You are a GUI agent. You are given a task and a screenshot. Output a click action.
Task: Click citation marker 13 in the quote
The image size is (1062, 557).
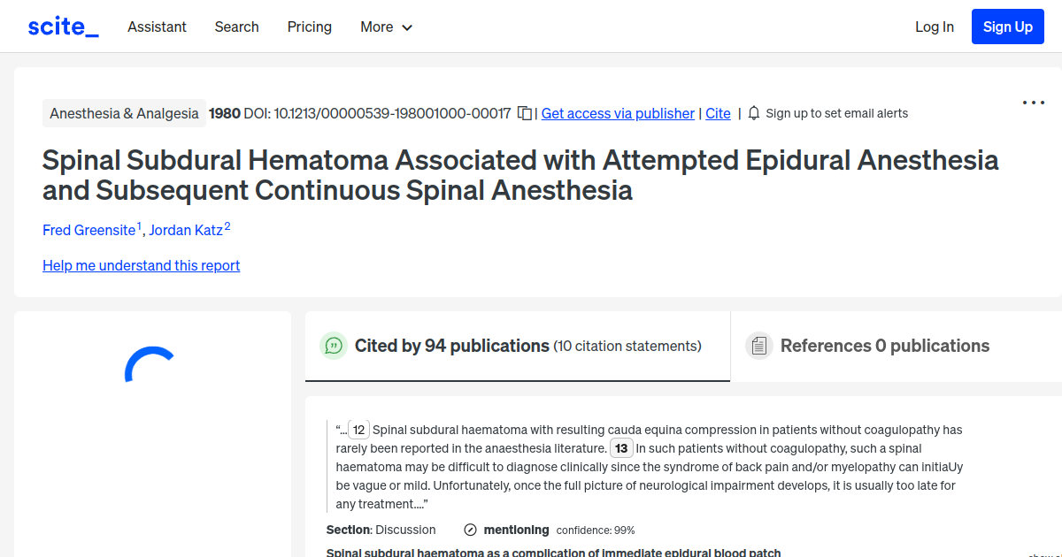click(622, 447)
